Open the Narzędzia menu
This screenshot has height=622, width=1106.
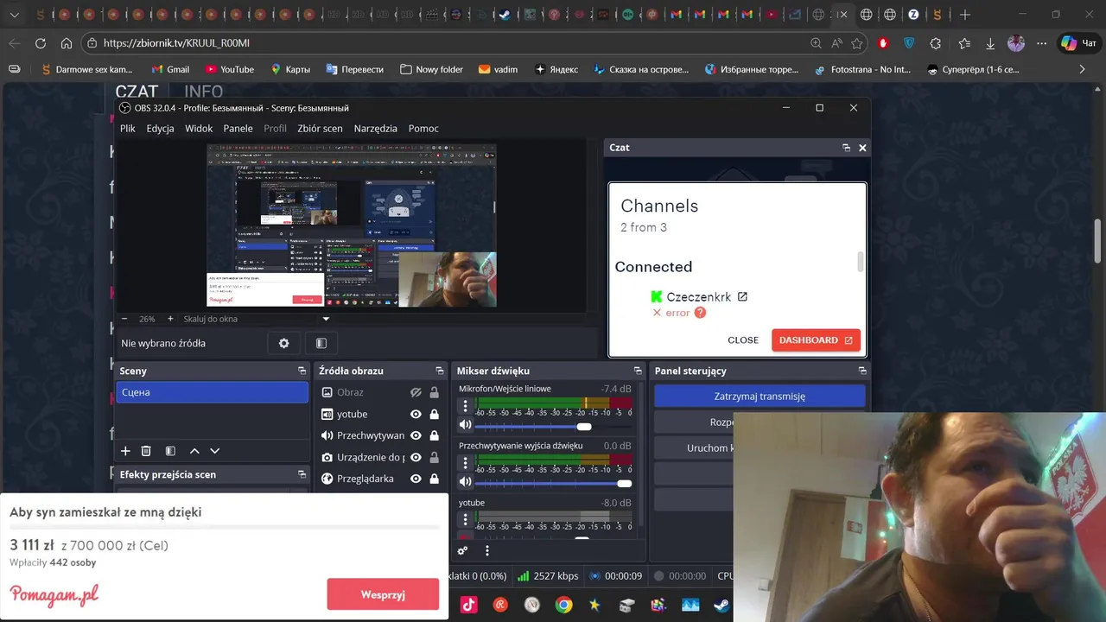click(x=376, y=128)
